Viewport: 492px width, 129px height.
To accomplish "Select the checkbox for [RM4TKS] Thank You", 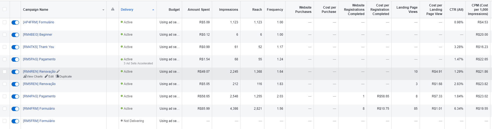I will coord(5,47).
